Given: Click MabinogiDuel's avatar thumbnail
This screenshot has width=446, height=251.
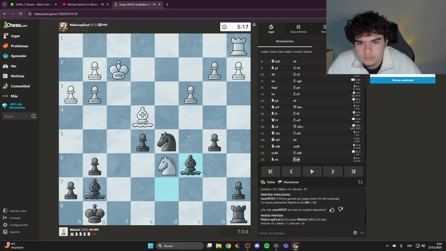Looking at the screenshot, I should (63, 27).
